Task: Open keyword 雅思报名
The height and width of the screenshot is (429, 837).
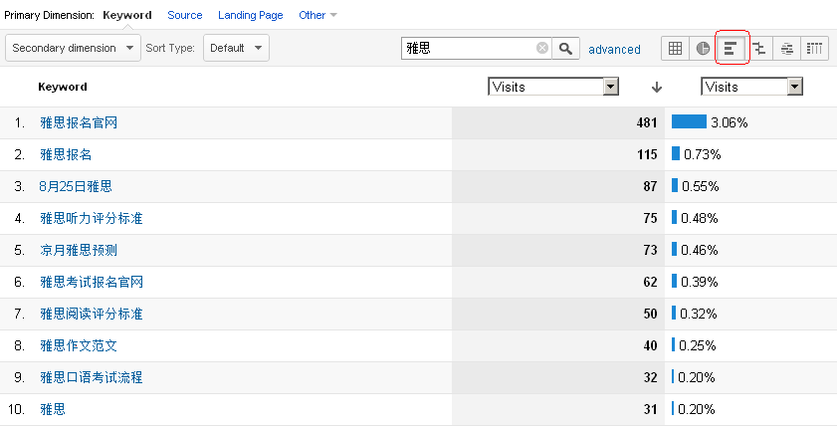Action: [x=66, y=154]
